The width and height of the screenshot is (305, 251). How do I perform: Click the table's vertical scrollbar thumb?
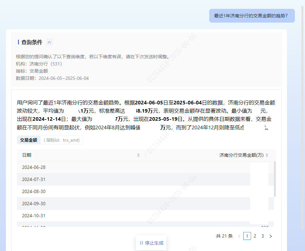pyautogui.click(x=275, y=179)
